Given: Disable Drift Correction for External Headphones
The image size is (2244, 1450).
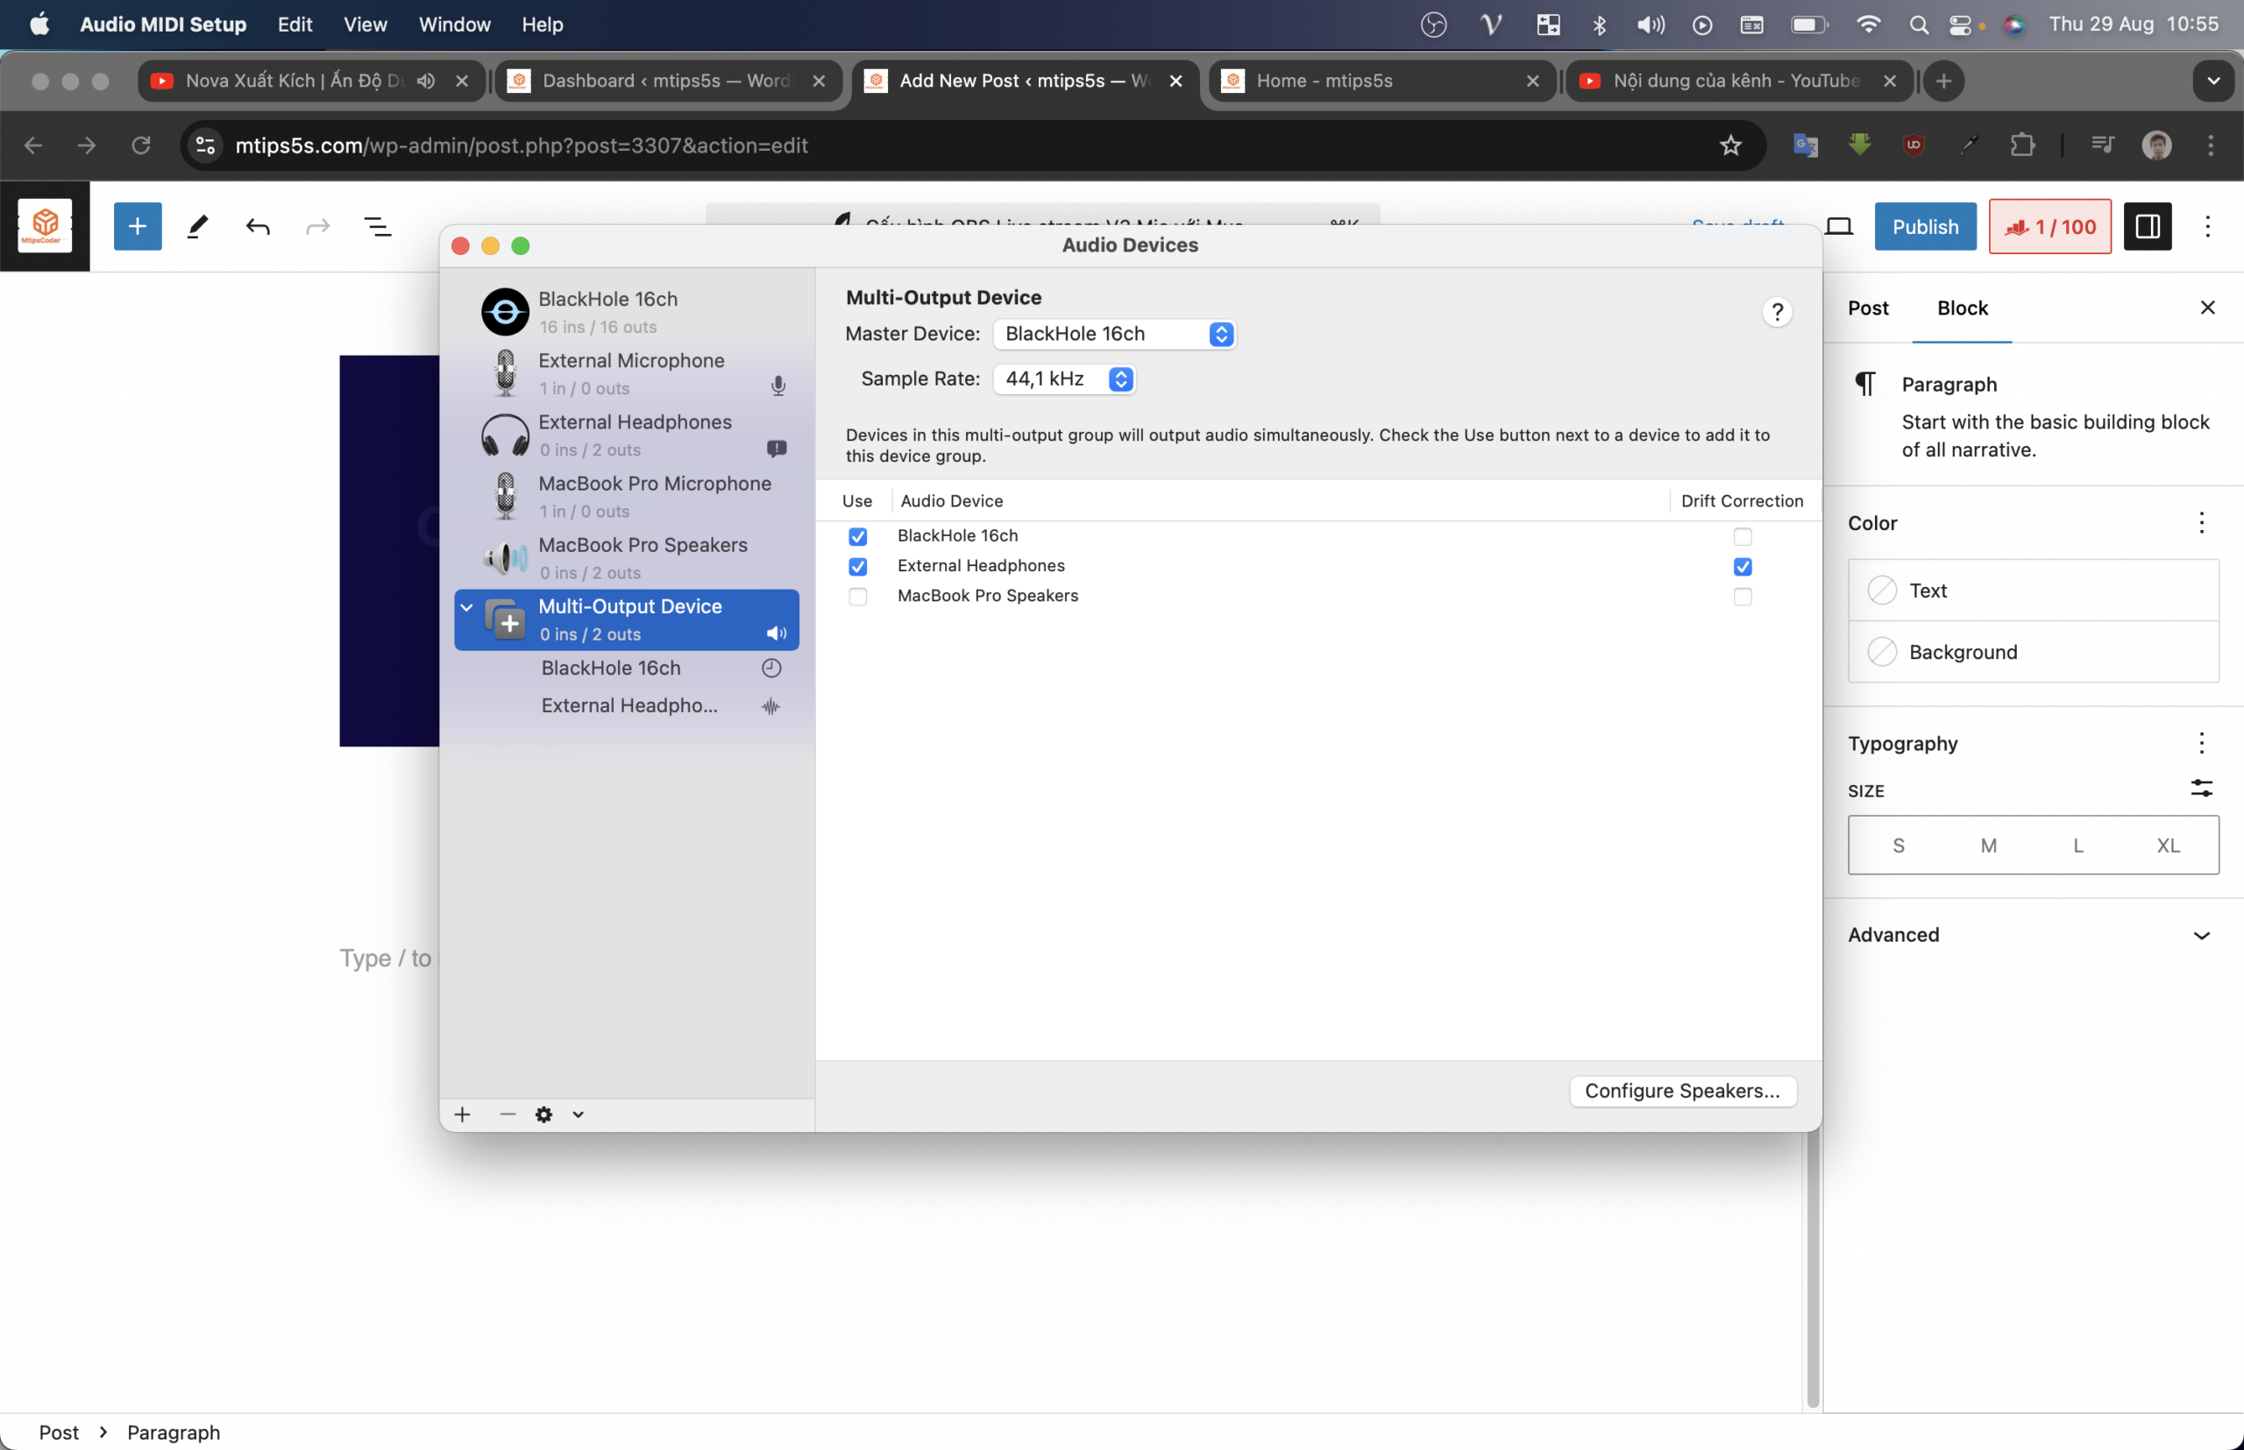Looking at the screenshot, I should [1742, 566].
